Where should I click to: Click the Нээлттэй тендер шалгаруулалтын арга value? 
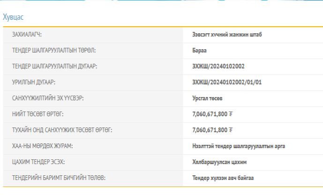[x=239, y=146]
